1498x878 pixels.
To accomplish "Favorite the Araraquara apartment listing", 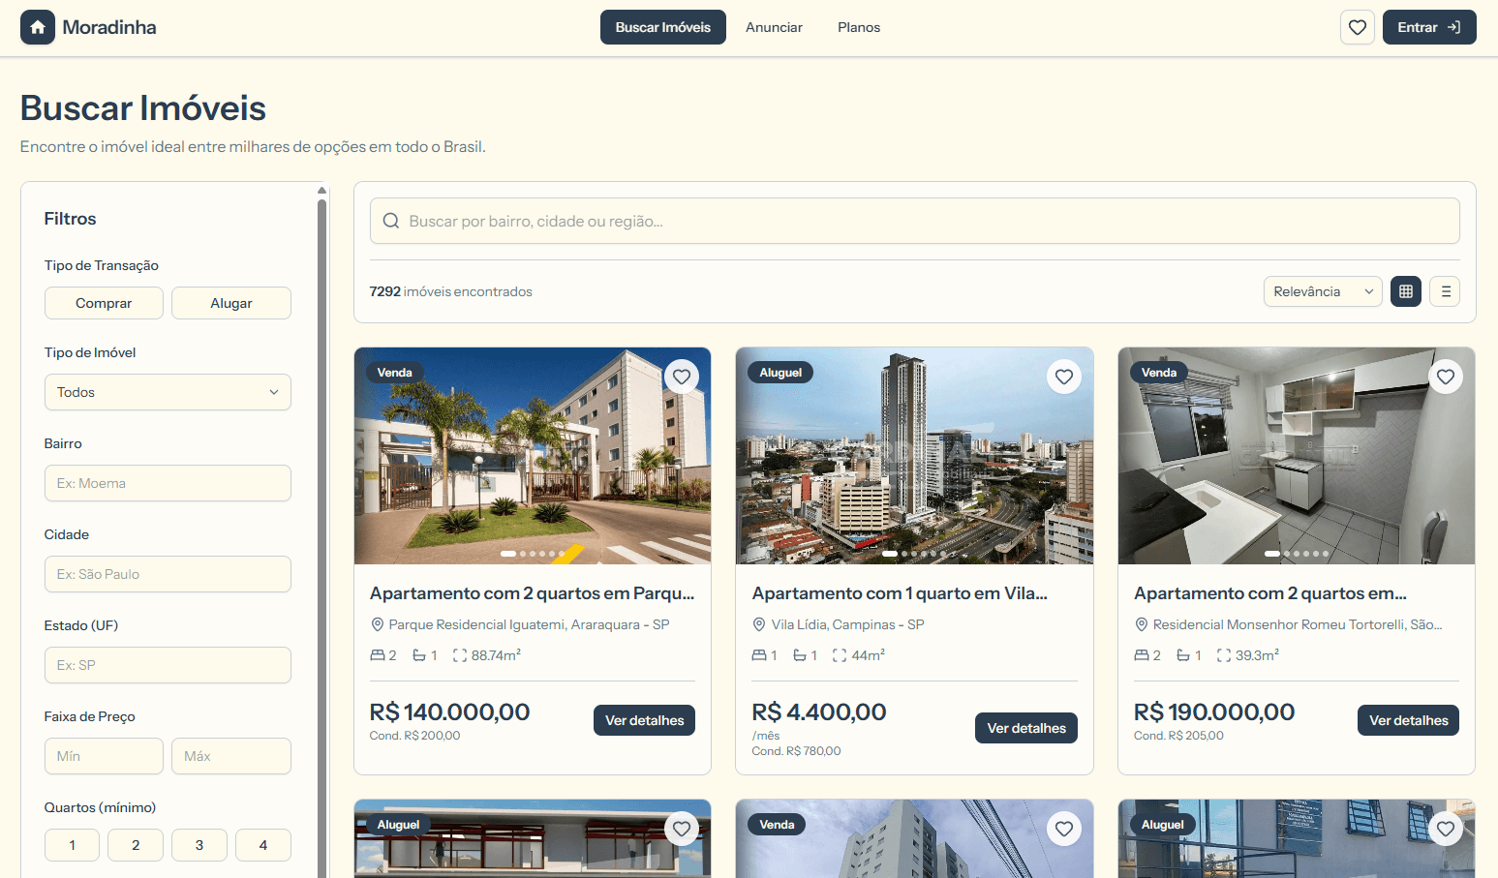I will click(682, 377).
